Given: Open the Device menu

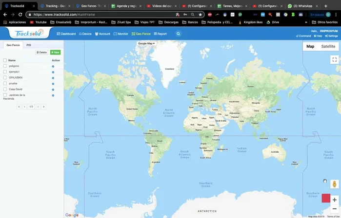Looking at the screenshot, I should pyautogui.click(x=85, y=34).
